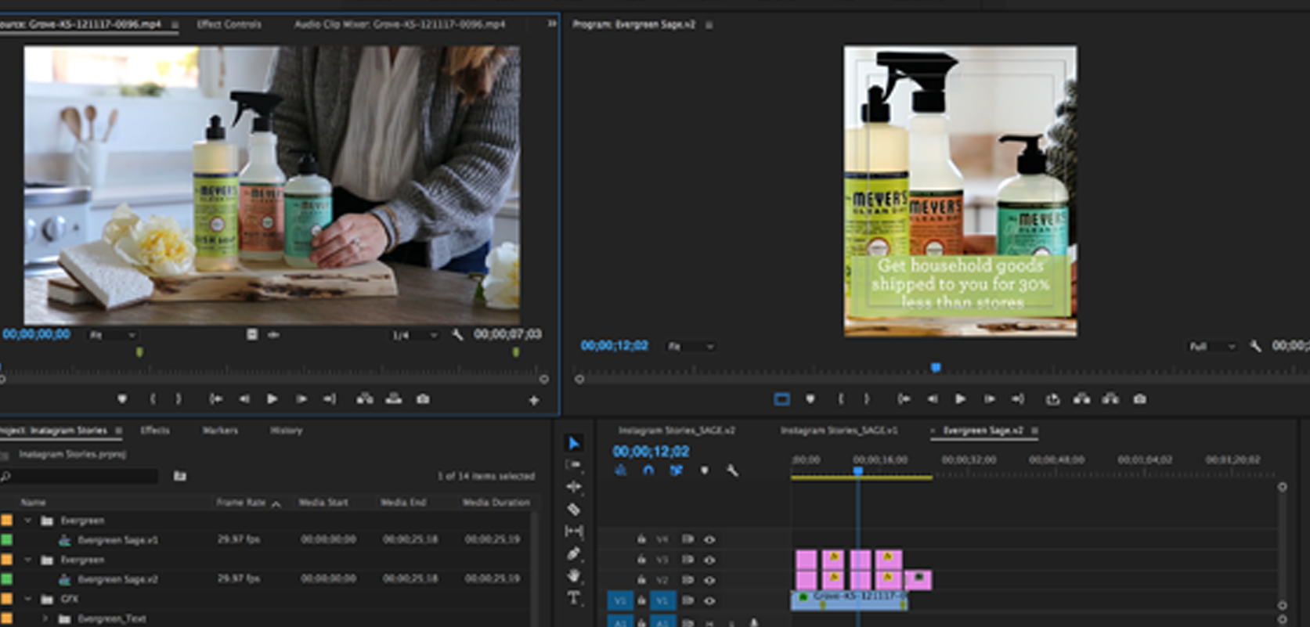
Task: Play the Program monitor sequence
Action: click(x=960, y=399)
